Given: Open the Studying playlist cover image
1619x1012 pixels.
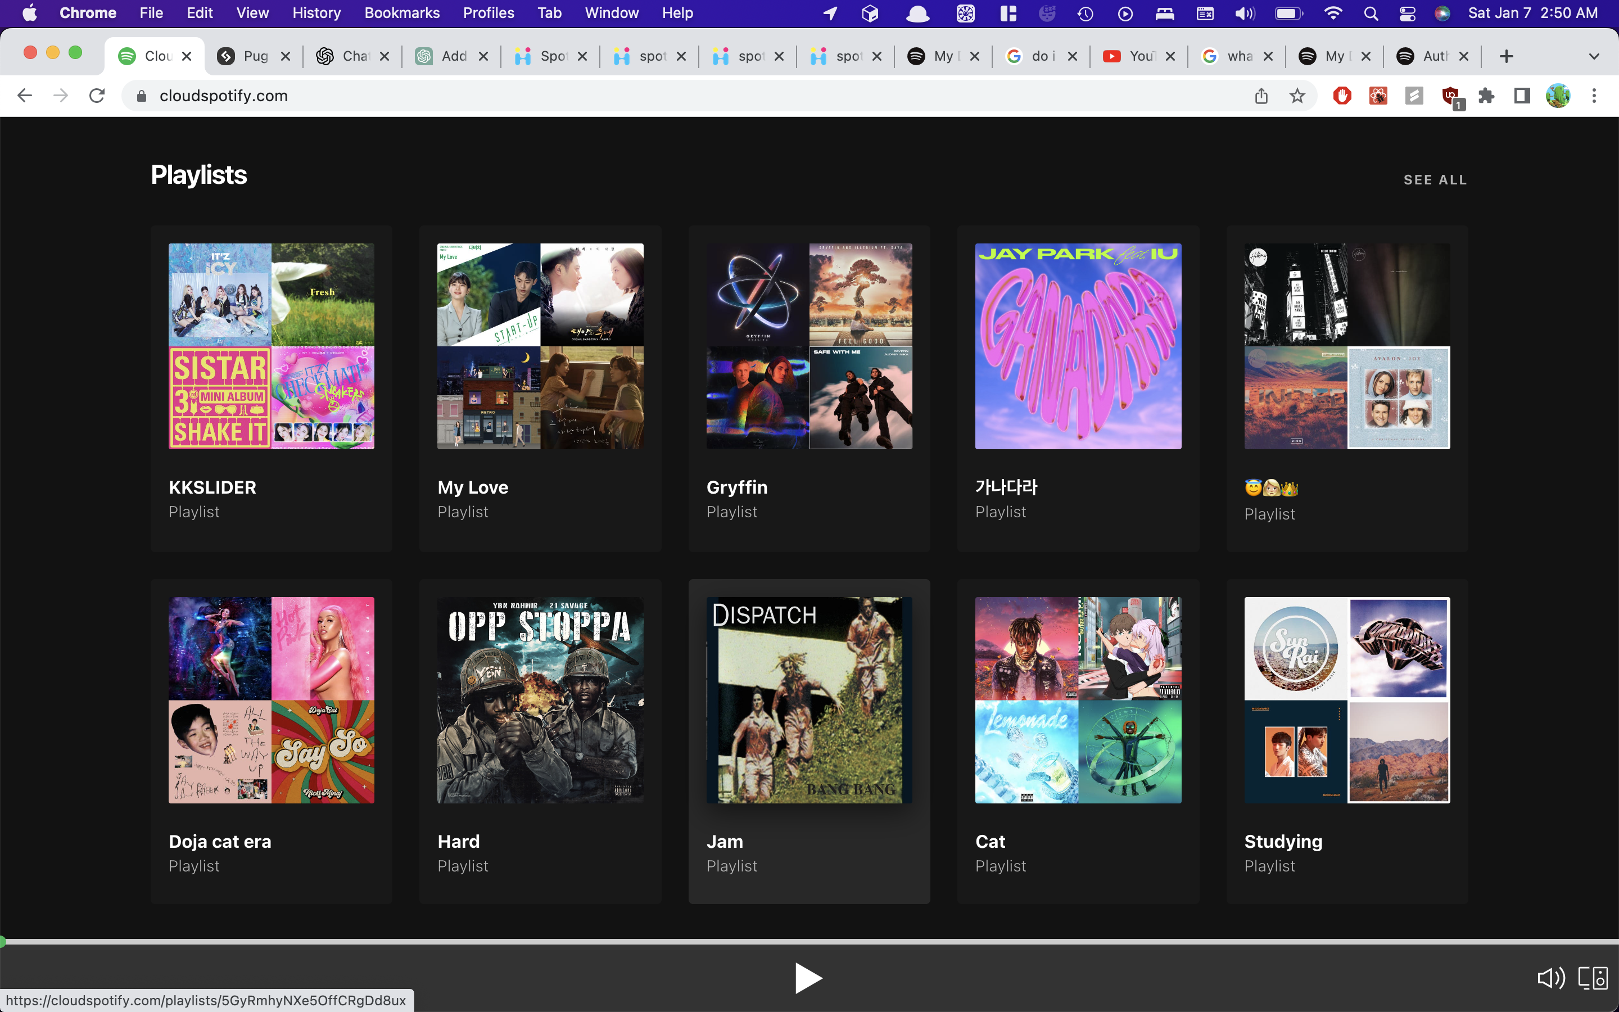Looking at the screenshot, I should pos(1345,699).
